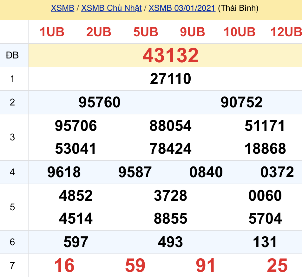Screen dimensions: 302x277
Task: Open the XSMB link in the breadcrumb
Action: [62, 9]
